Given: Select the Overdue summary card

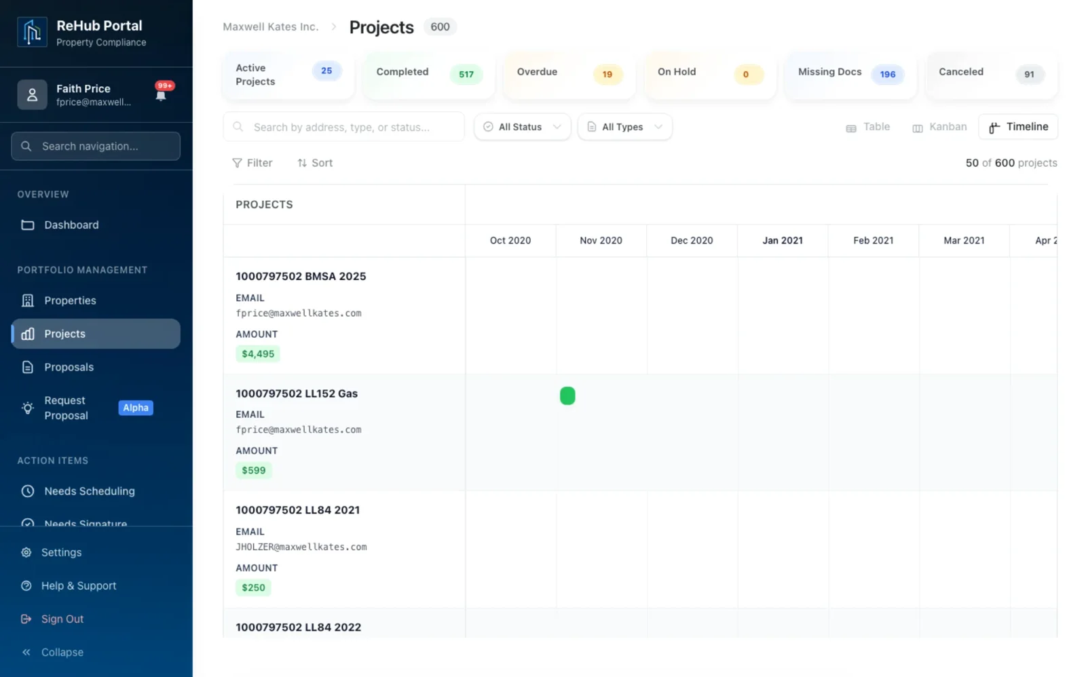Looking at the screenshot, I should coord(569,75).
